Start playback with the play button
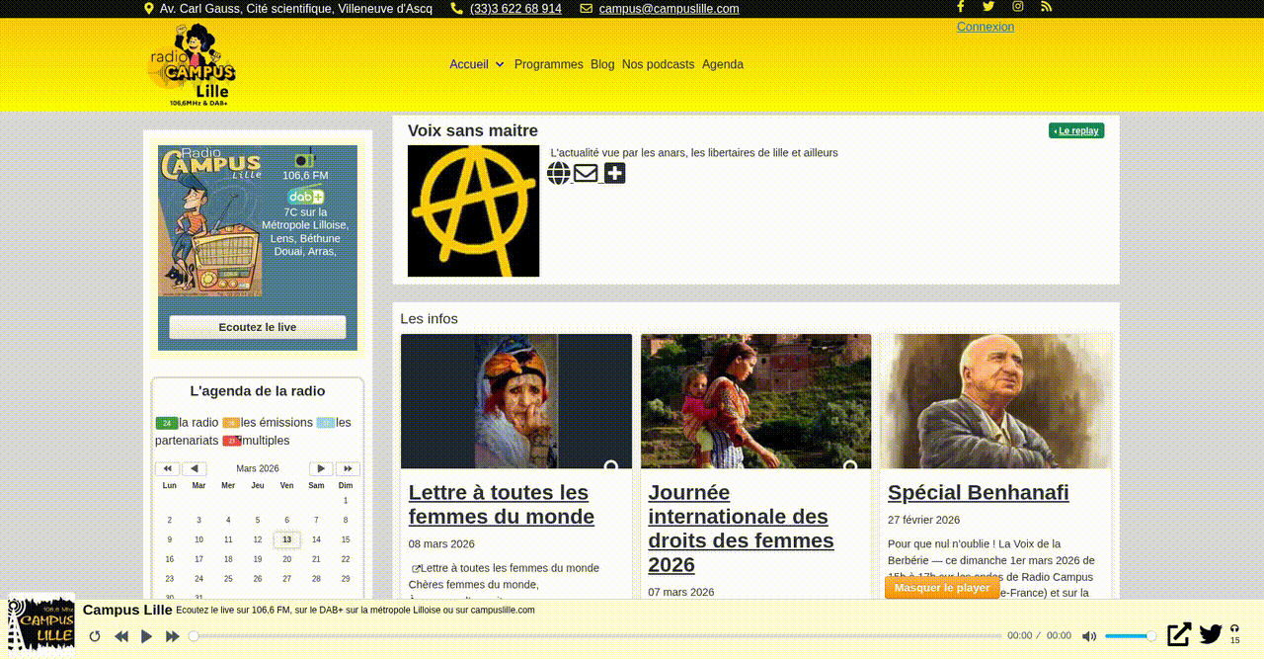 coord(146,636)
